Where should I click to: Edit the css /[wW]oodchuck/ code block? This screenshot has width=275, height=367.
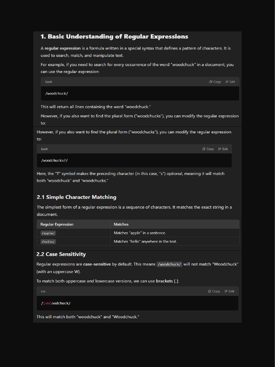(x=230, y=291)
